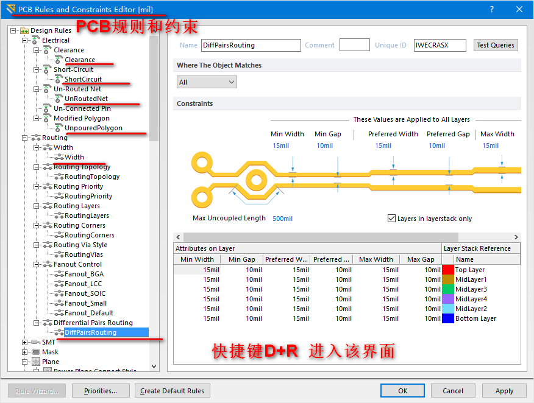Click the Design Rules root icon
This screenshot has height=403, width=534.
[24, 30]
